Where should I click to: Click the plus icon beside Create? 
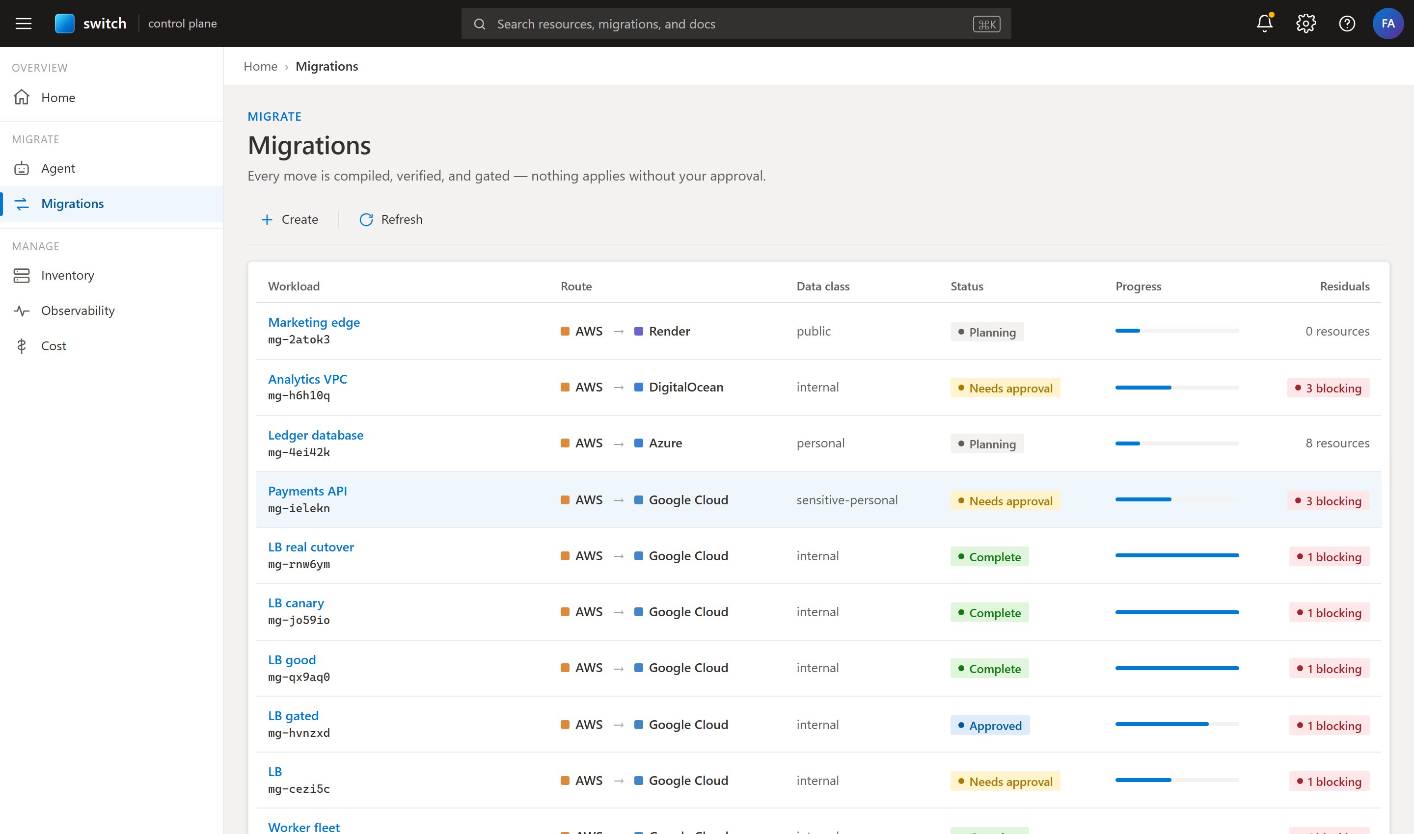click(x=267, y=220)
